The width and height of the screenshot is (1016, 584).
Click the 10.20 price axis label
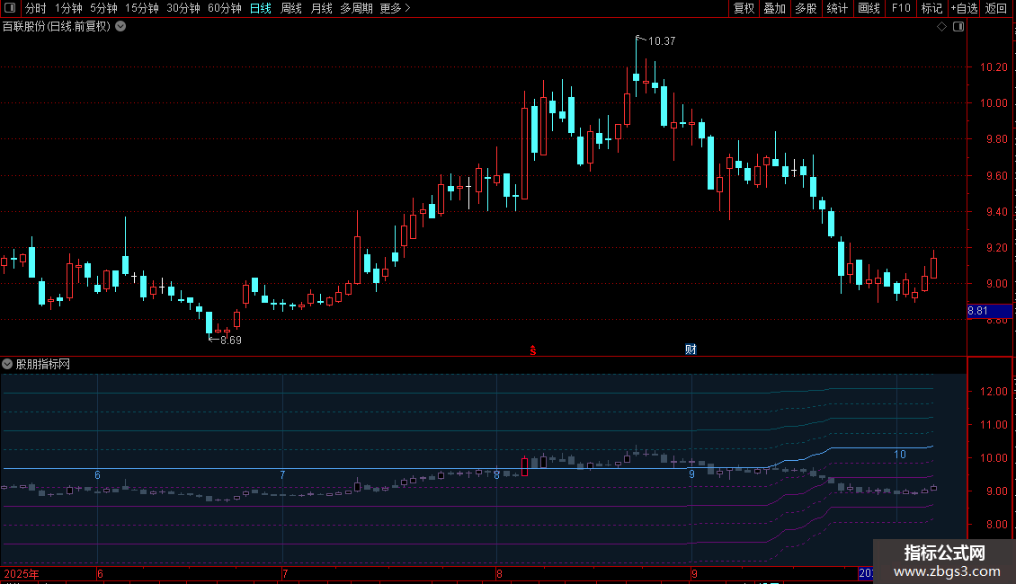[x=994, y=66]
